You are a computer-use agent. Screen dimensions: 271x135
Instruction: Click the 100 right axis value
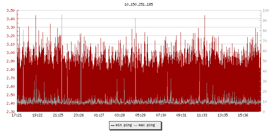coord(266,10)
